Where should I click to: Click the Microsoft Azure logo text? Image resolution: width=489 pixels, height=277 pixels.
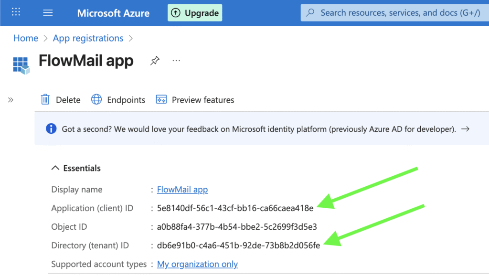pyautogui.click(x=113, y=13)
